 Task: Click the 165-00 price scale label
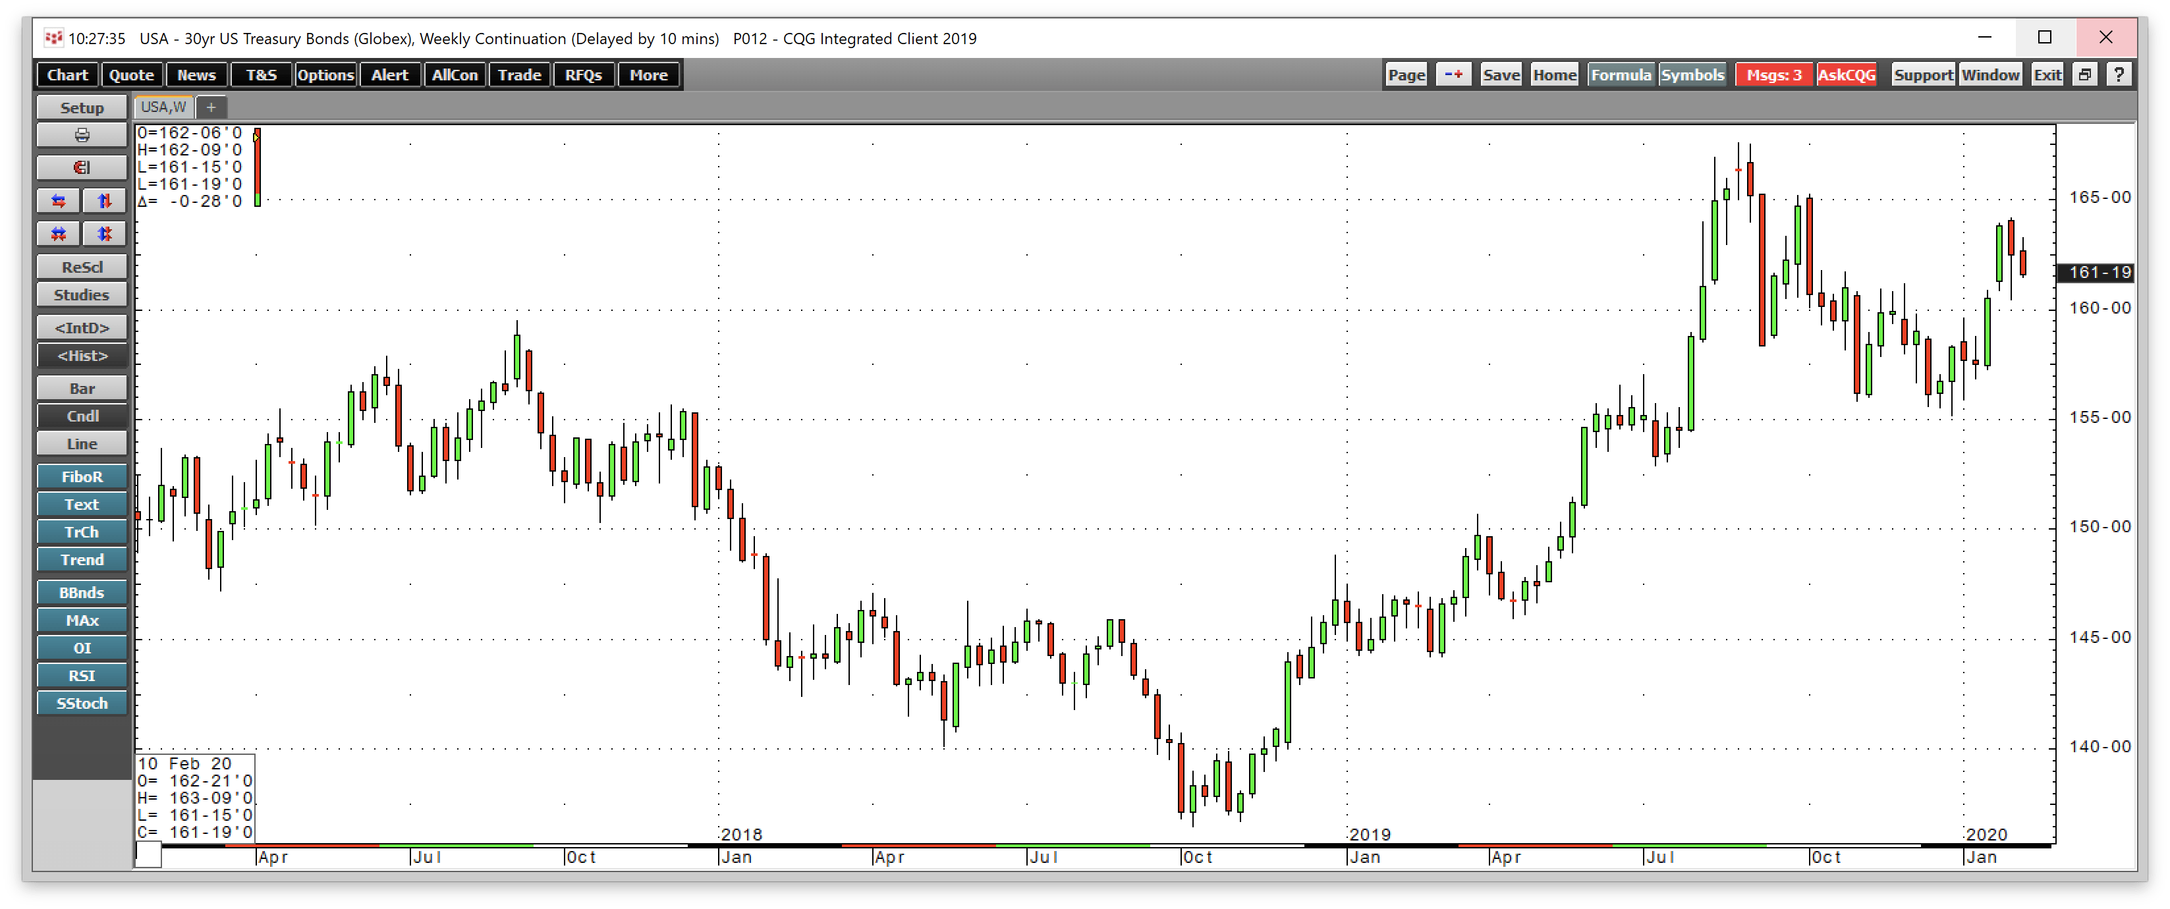[x=2100, y=197]
